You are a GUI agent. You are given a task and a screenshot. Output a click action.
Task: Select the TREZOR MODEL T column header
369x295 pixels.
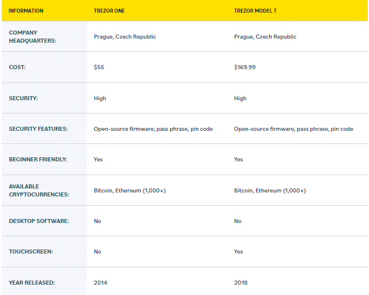click(x=255, y=11)
